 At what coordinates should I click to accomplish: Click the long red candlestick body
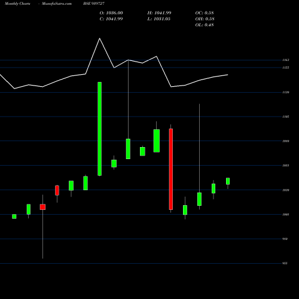(171, 169)
